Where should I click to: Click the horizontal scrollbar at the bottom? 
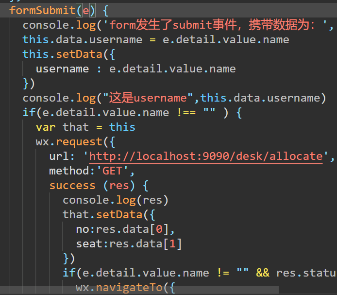click(x=139, y=289)
